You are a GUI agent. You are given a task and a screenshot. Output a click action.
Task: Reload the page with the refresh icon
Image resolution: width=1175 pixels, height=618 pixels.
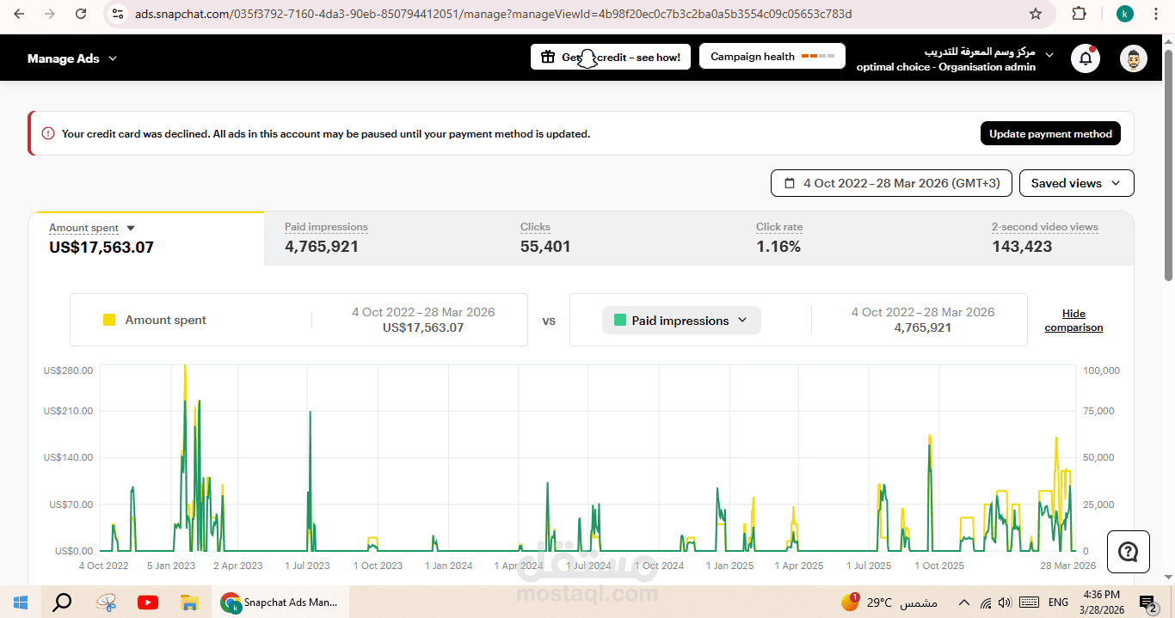click(x=81, y=14)
